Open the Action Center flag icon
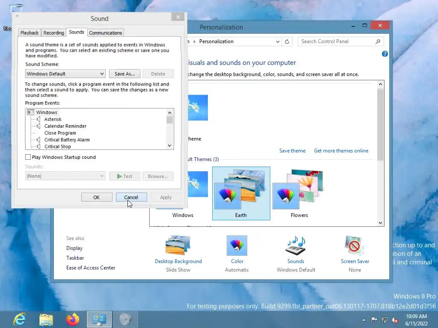The width and height of the screenshot is (438, 328). coord(374,320)
